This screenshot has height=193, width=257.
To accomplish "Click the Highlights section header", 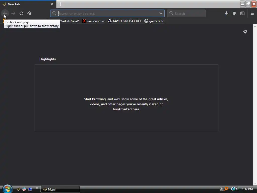I will point(47,59).
